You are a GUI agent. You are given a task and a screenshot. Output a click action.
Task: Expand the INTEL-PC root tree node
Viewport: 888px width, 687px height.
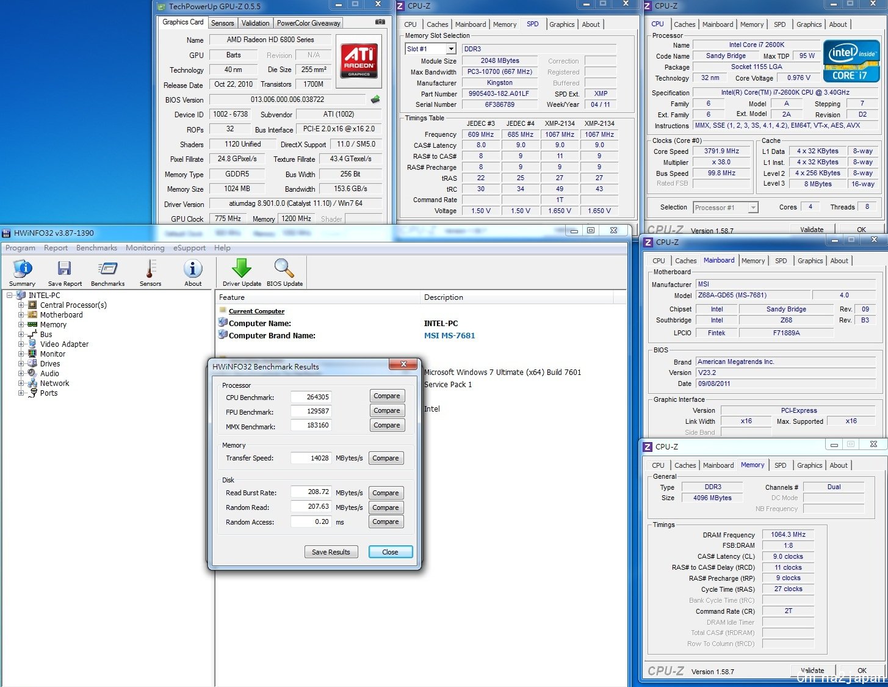10,295
